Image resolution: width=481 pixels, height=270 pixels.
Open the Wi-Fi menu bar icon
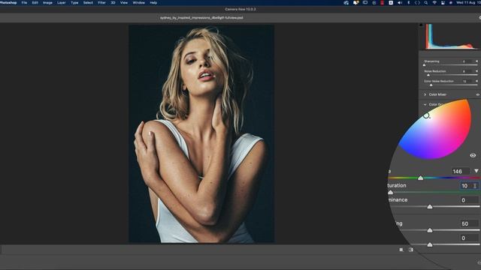pyautogui.click(x=434, y=3)
